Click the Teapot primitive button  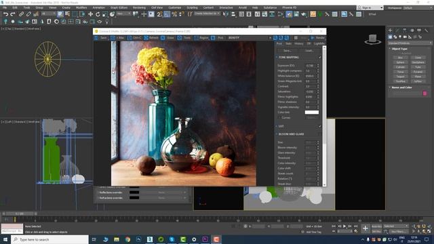tap(400, 77)
